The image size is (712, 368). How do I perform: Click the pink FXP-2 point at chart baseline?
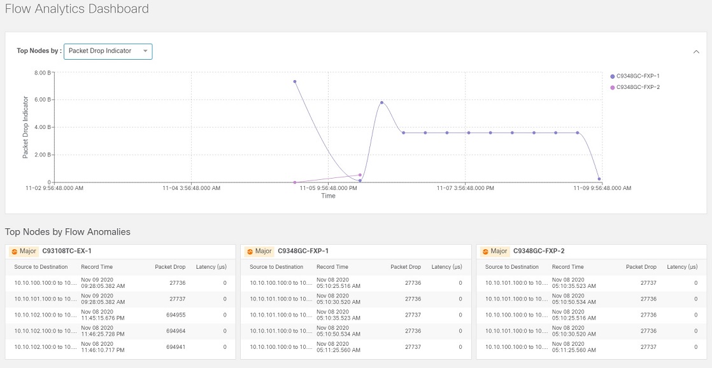(x=295, y=182)
